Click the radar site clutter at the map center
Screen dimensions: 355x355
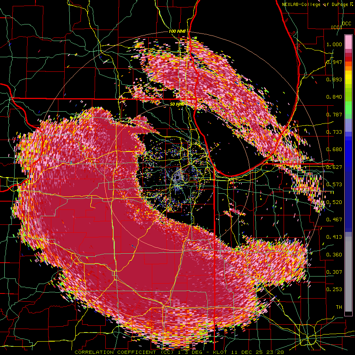pyautogui.click(x=178, y=178)
